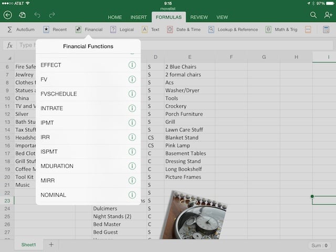Open Lookup & Reference functions icon
Screen dimensions: 336x252
click(211, 29)
